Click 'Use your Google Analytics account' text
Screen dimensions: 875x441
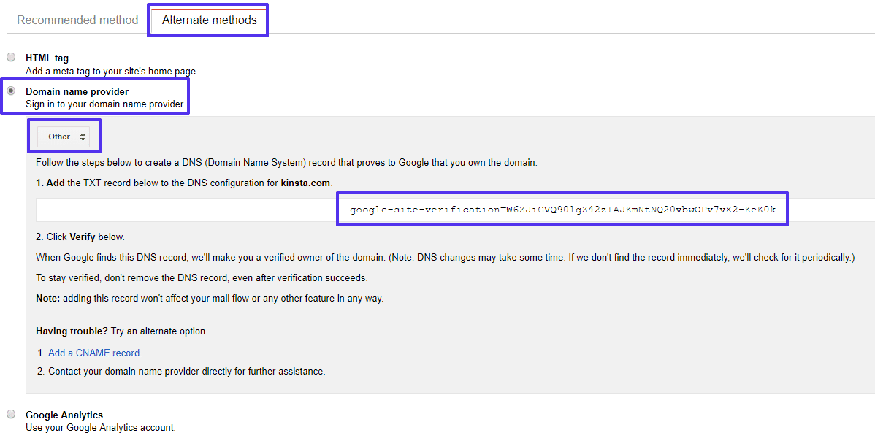(100, 428)
